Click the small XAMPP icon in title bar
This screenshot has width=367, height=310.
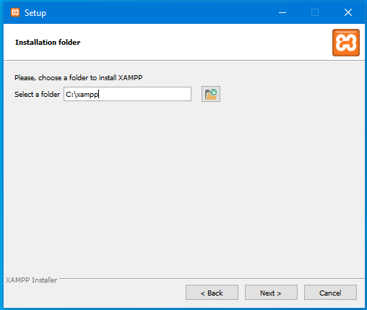click(15, 12)
